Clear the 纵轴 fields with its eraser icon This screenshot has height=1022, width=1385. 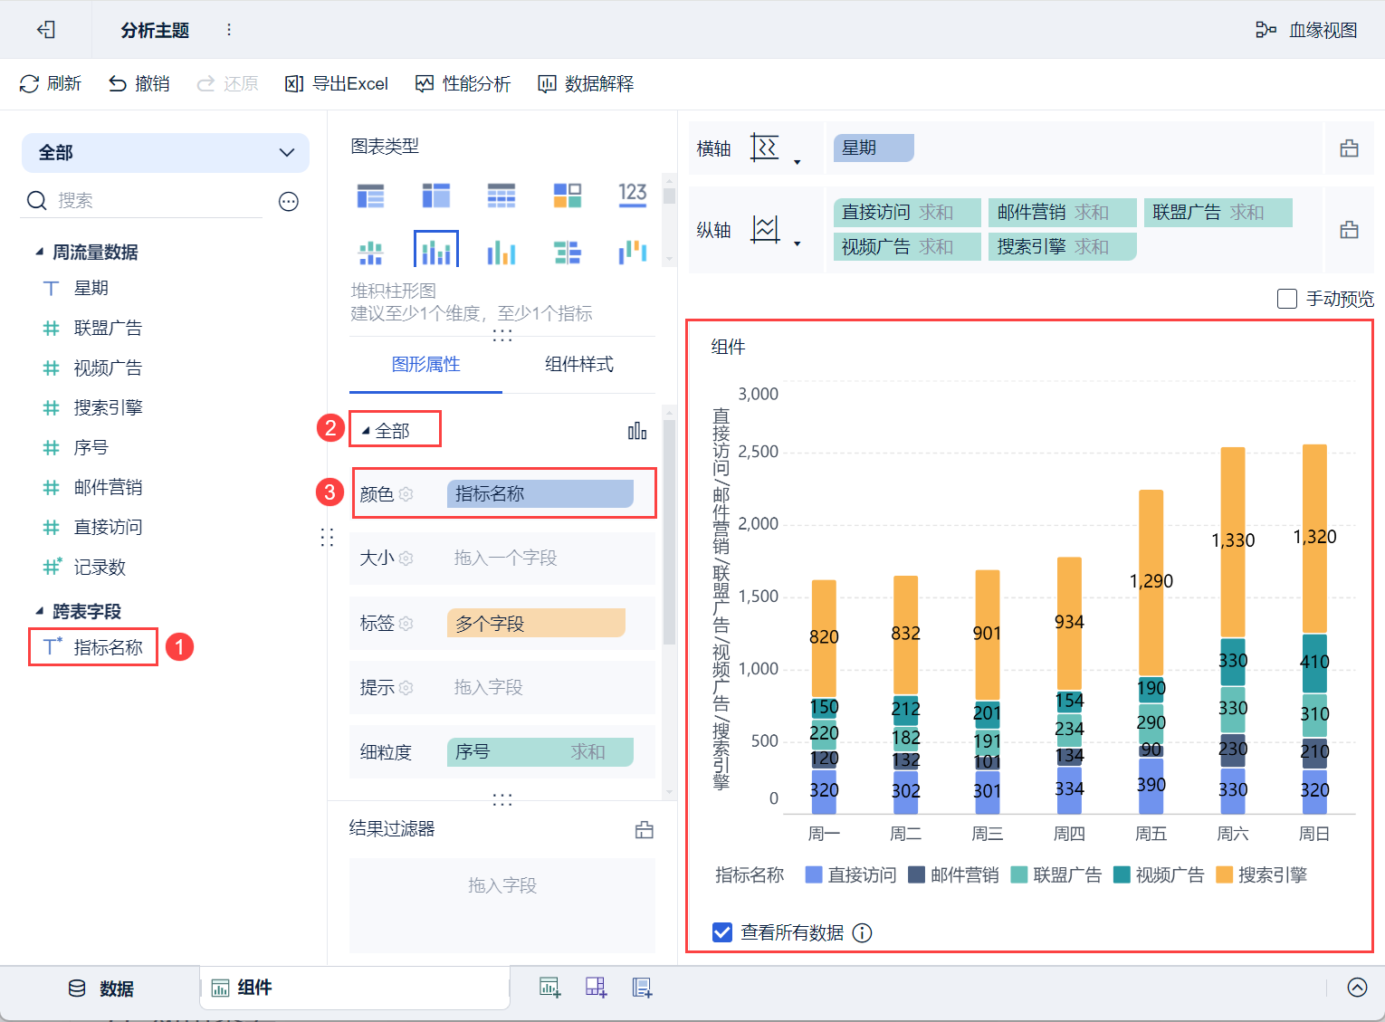coord(1349,230)
